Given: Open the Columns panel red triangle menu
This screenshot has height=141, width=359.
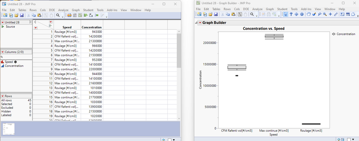Looking at the screenshot, I should [3, 52].
